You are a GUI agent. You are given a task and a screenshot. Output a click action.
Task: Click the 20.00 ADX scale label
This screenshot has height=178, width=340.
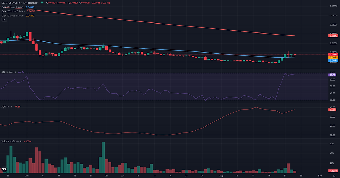pyautogui.click(x=332, y=126)
